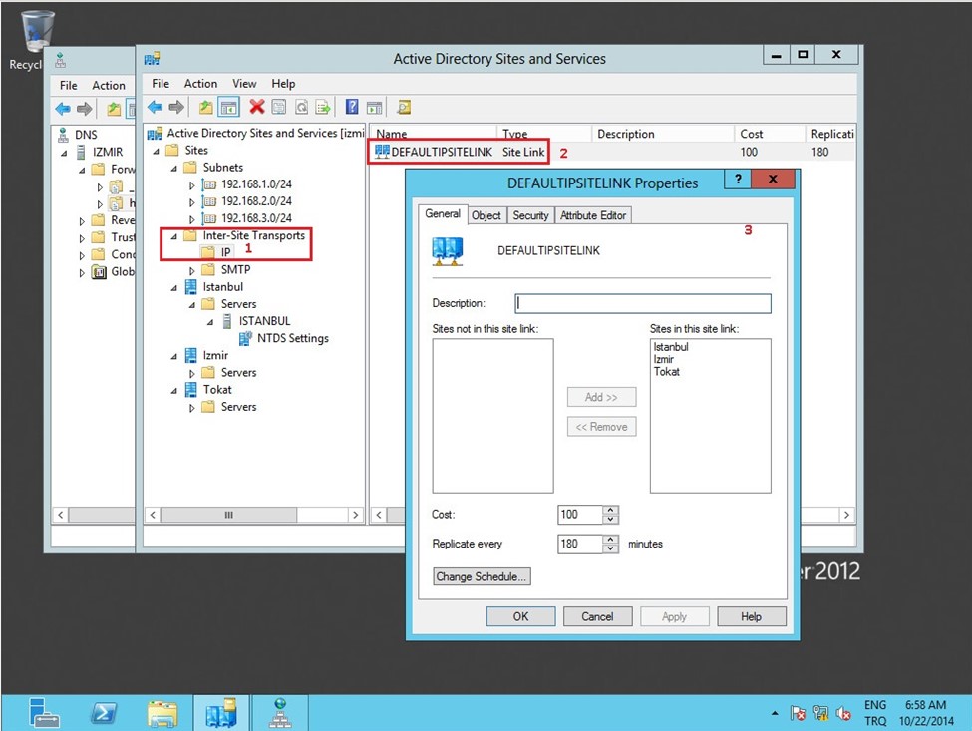Collapse Inter-Site Transports node
The image size is (972, 731).
[174, 236]
